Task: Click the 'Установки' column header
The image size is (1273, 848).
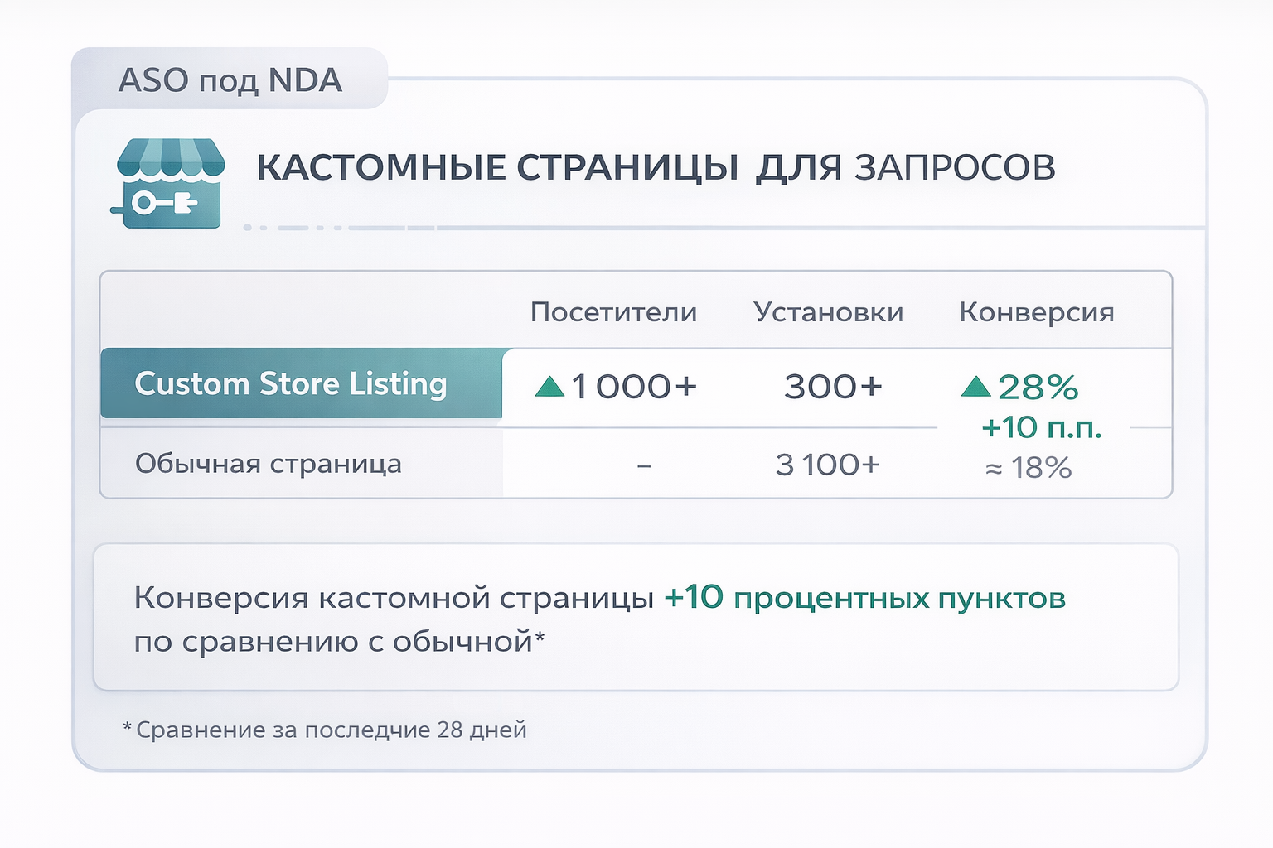Action: (828, 312)
